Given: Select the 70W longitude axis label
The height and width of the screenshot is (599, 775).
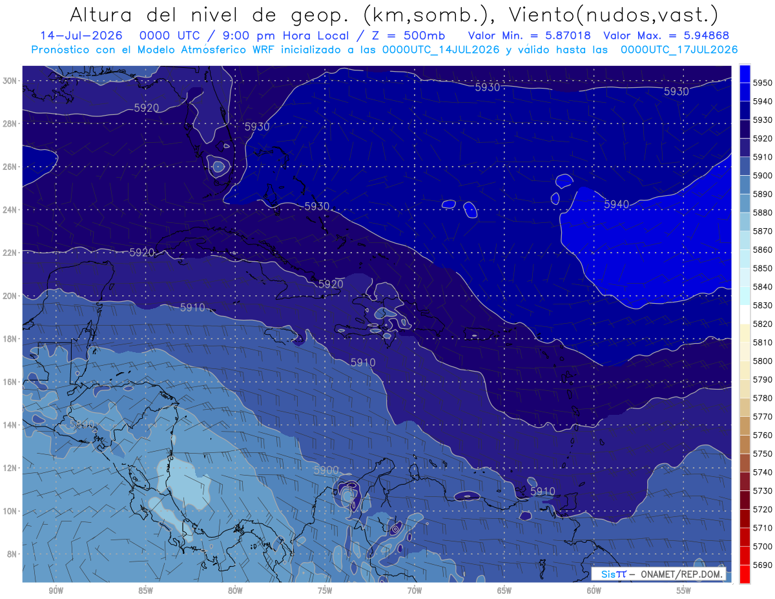Looking at the screenshot, I should tap(415, 590).
